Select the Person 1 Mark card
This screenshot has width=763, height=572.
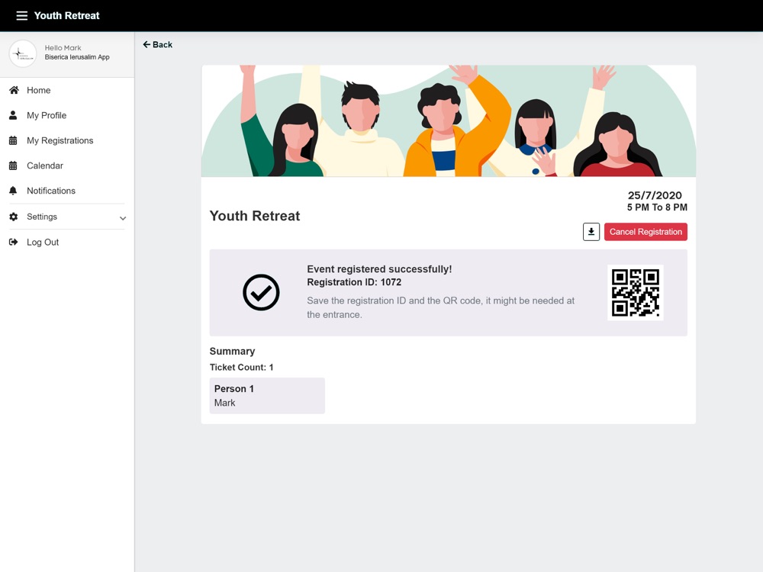(x=267, y=396)
